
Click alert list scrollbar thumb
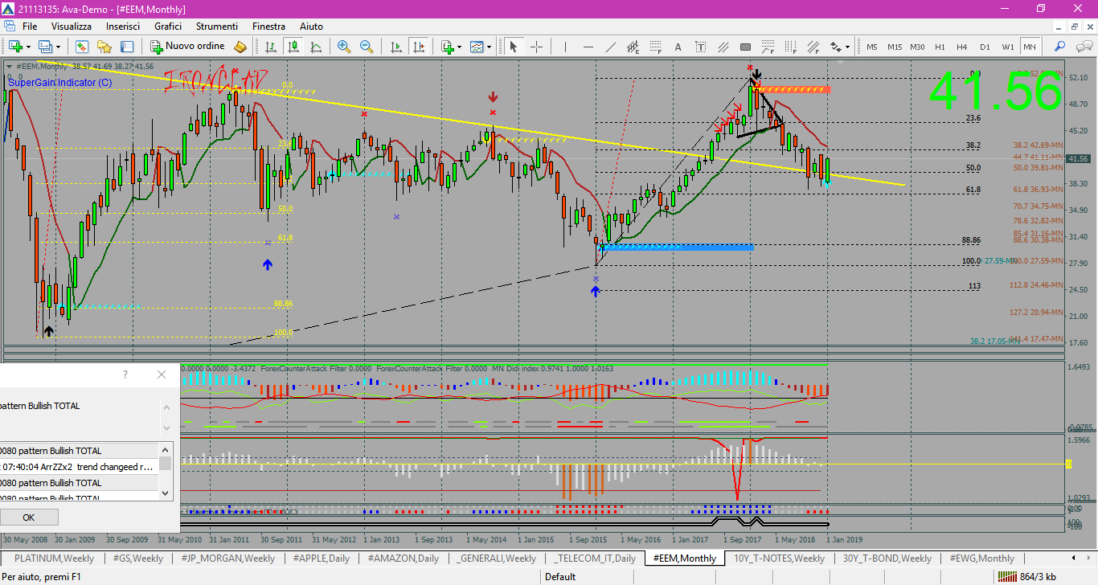tap(165, 464)
